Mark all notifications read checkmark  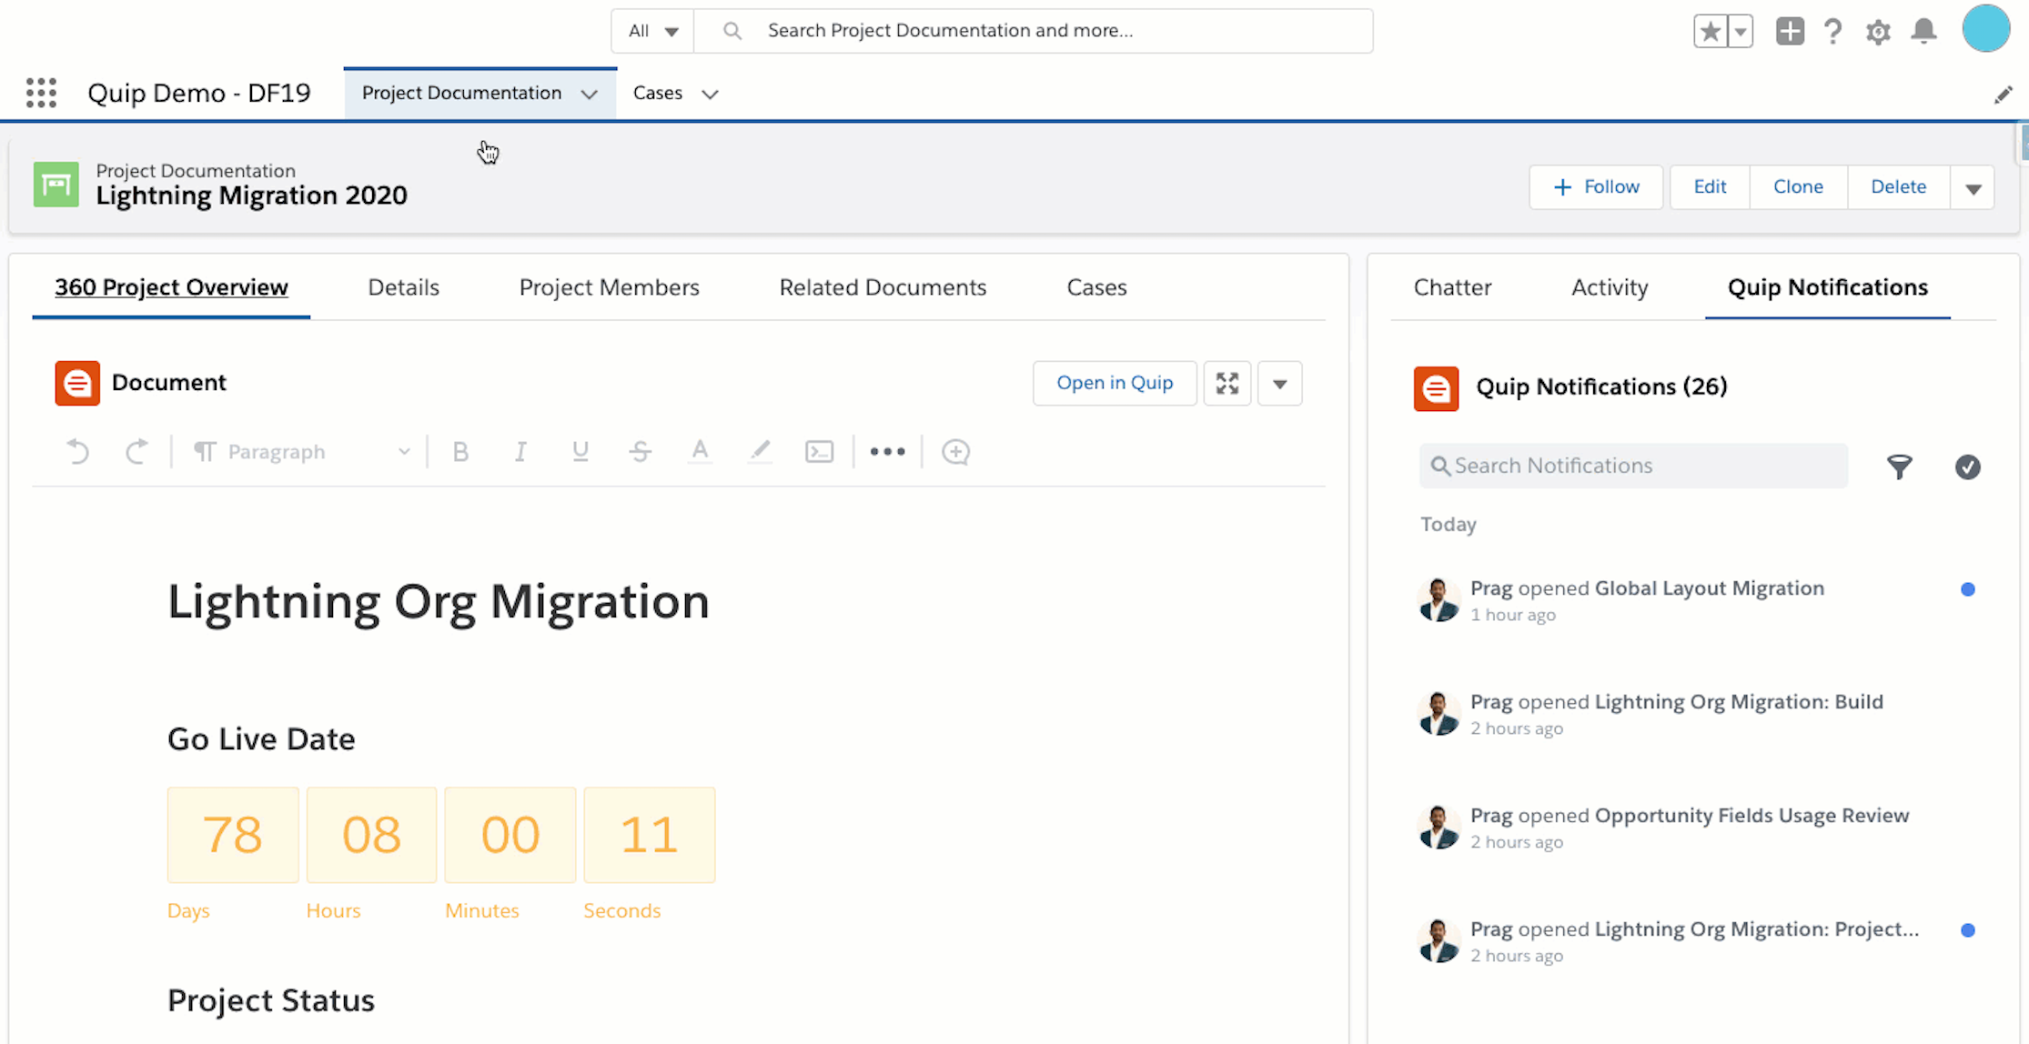tap(1967, 467)
